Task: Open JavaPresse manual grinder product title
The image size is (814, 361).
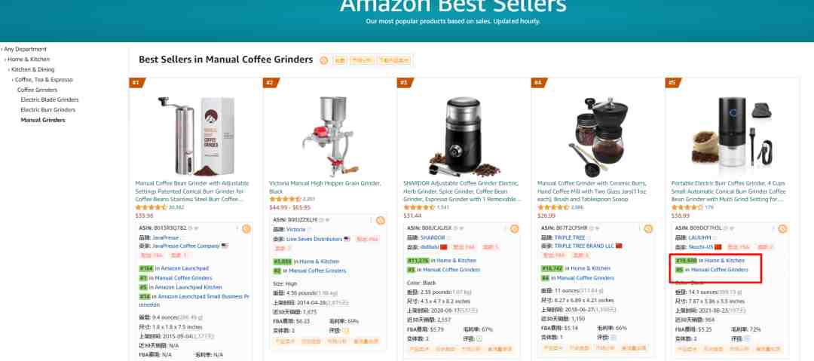Action: [192, 191]
